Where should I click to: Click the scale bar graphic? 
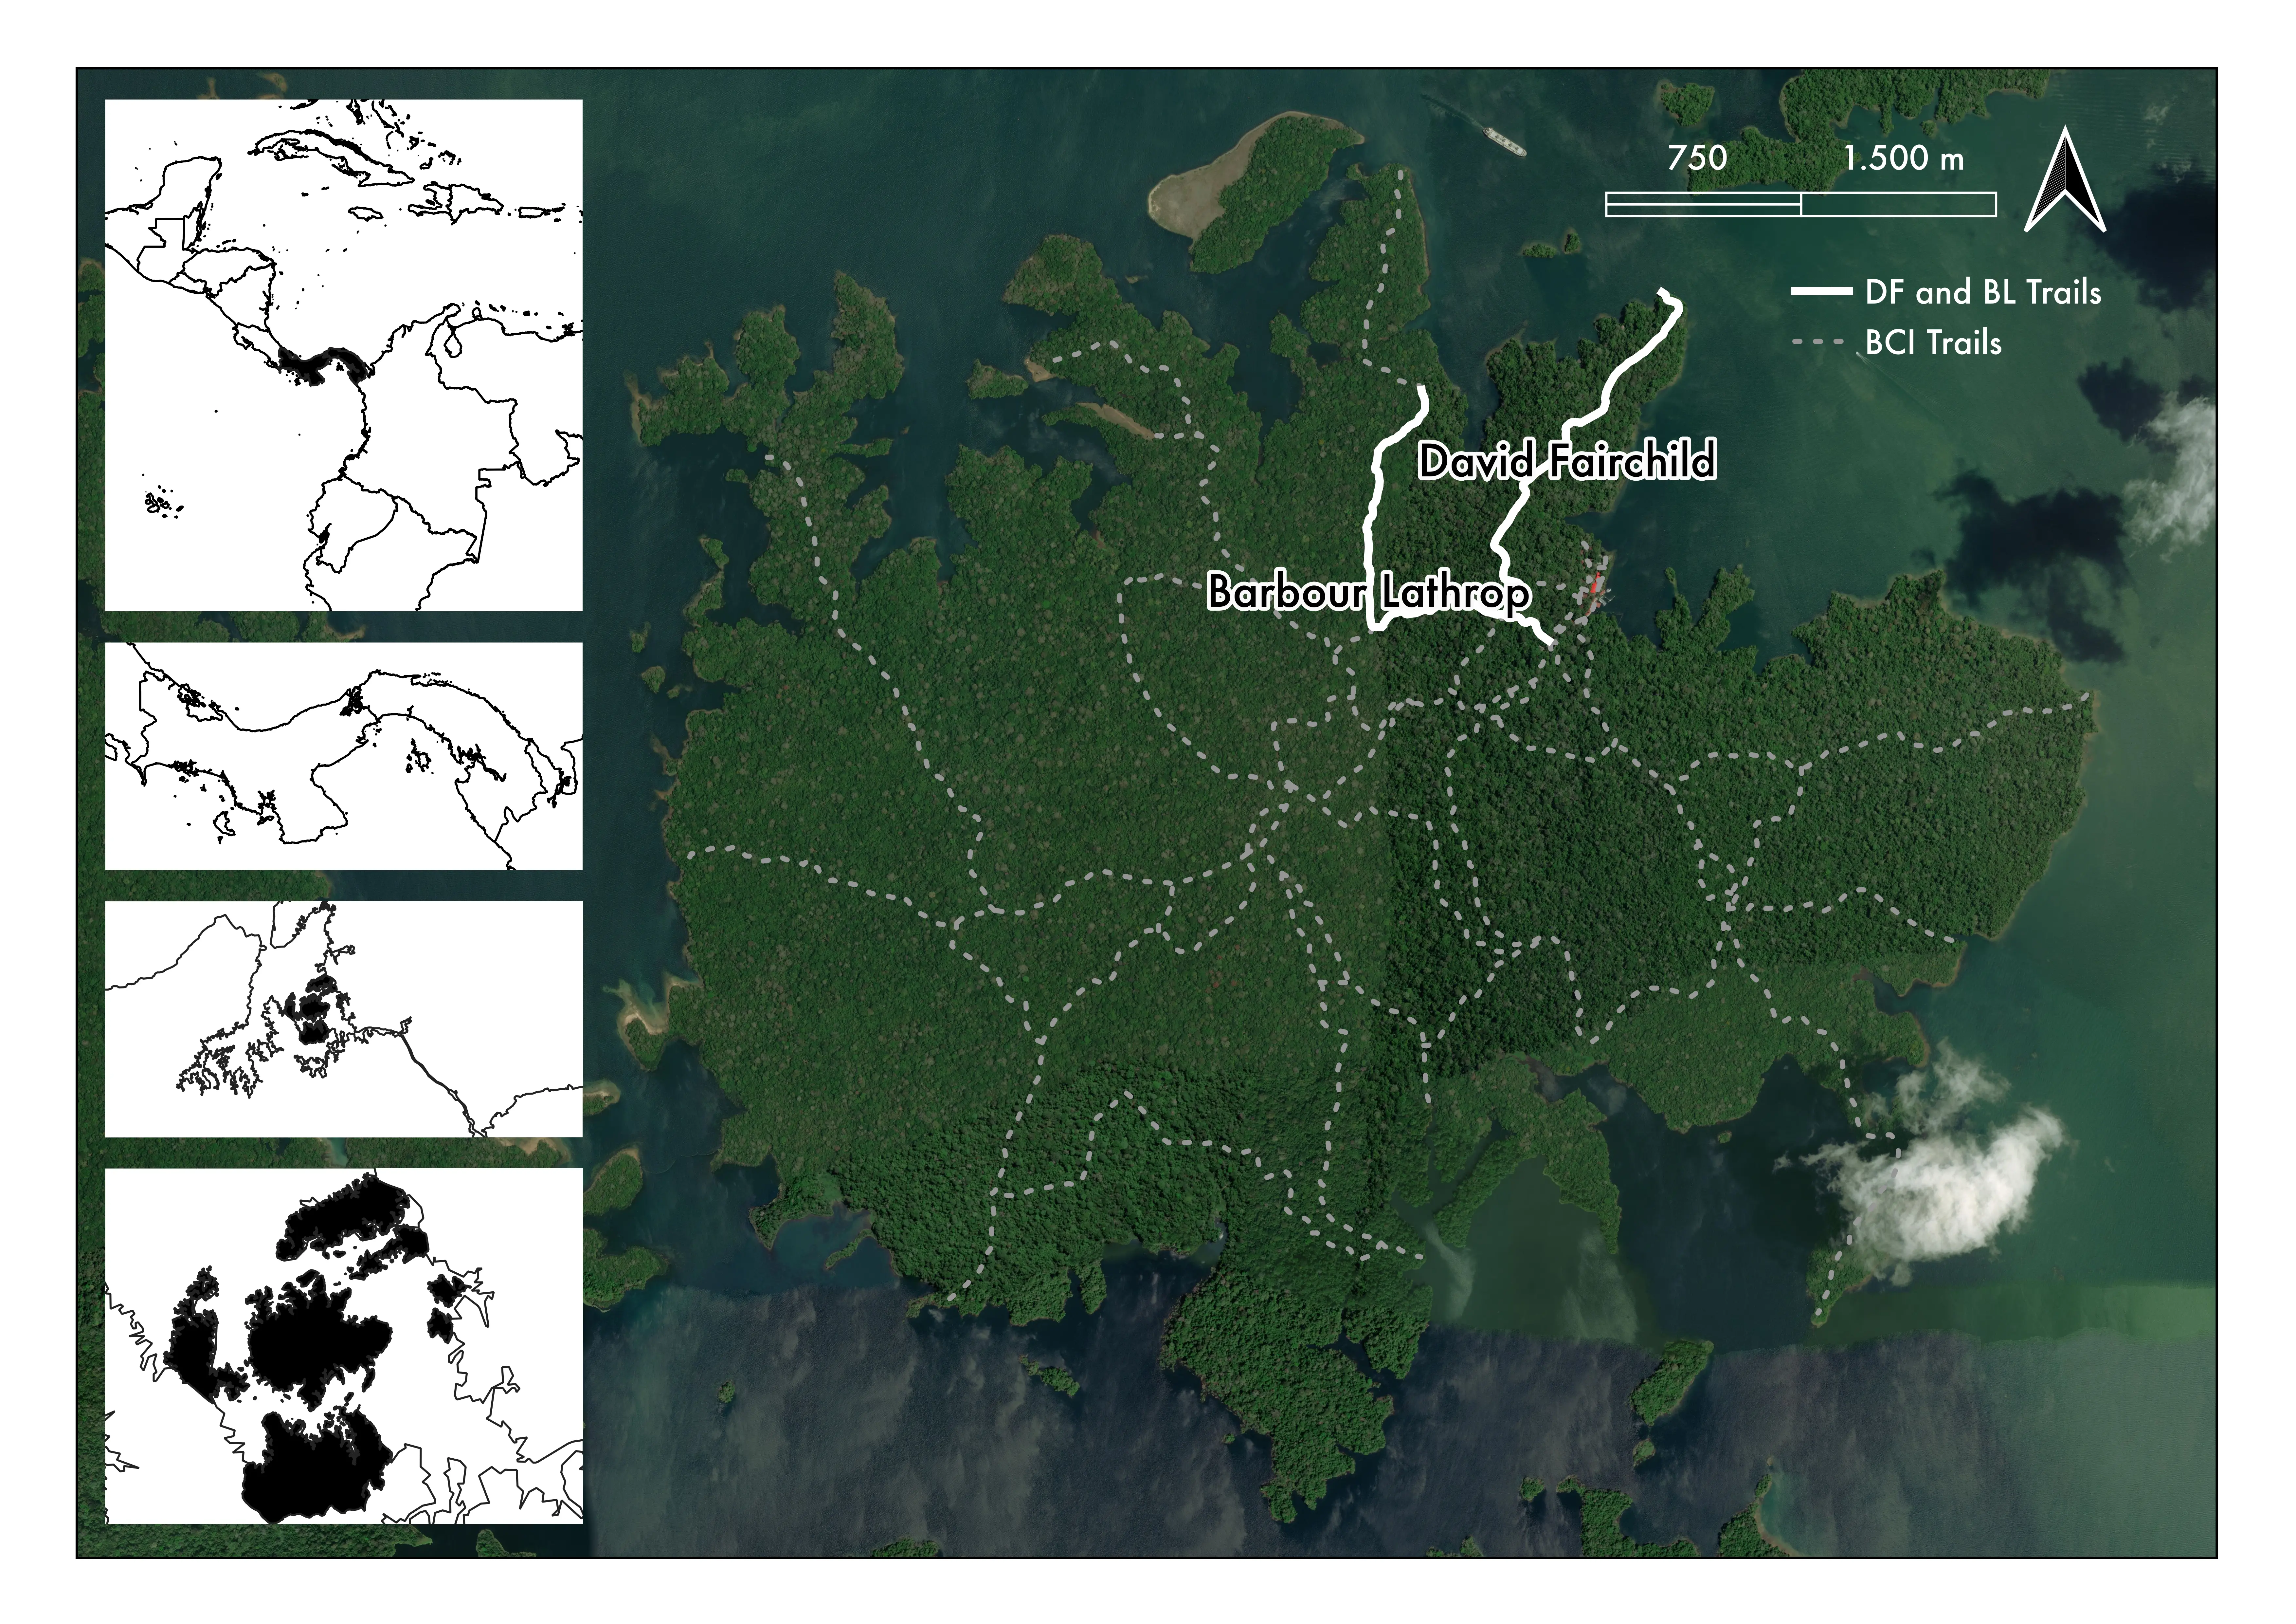click(x=1801, y=204)
